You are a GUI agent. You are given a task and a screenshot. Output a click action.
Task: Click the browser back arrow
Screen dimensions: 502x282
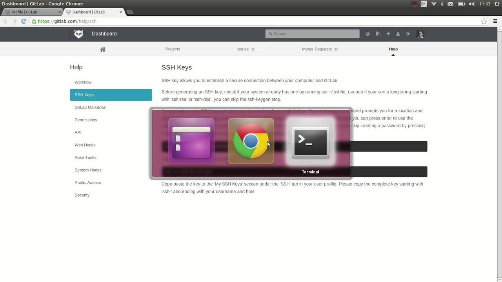[5, 21]
